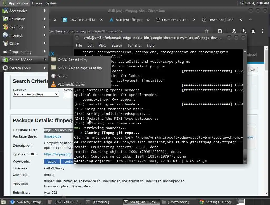Open Chromium profile avatar icon
The width and height of the screenshot is (270, 205).
(253, 31)
